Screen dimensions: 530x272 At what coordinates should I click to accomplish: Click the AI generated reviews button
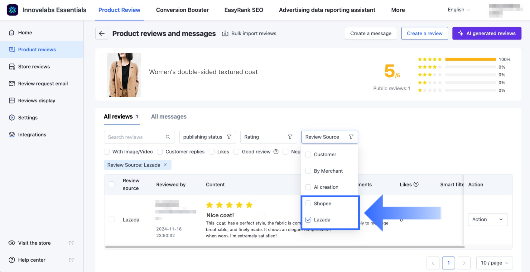click(x=487, y=34)
